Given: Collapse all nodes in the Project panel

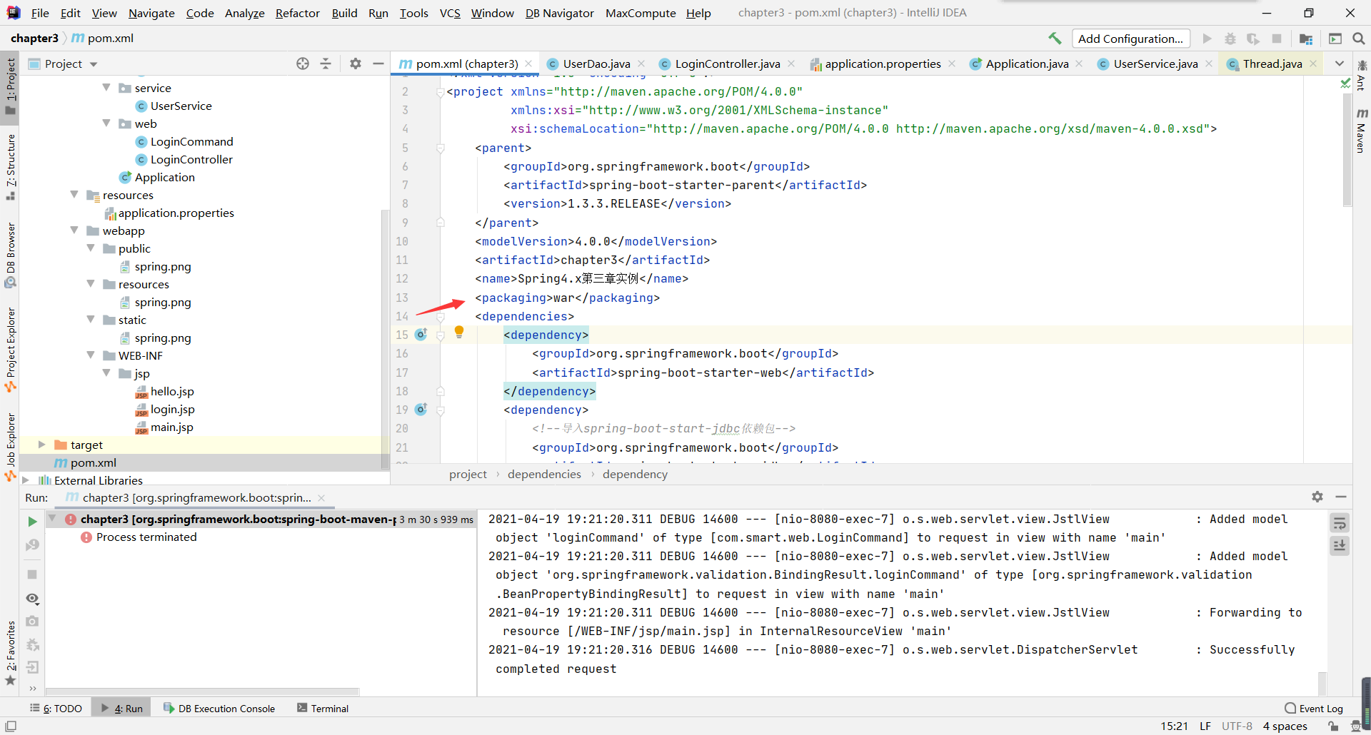Looking at the screenshot, I should click(x=326, y=64).
